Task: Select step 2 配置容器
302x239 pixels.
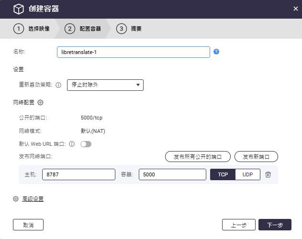Action: click(83, 29)
